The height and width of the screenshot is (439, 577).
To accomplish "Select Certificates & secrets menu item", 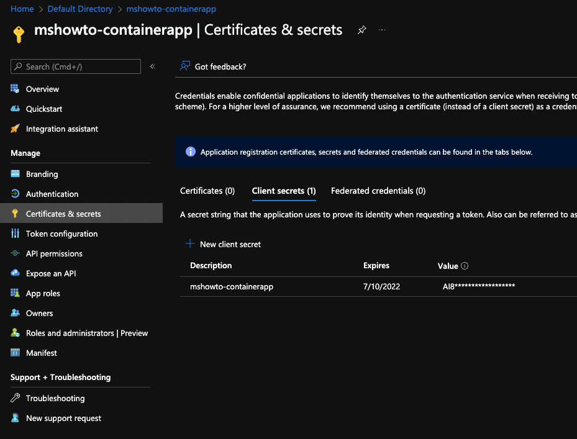I will coord(81,213).
